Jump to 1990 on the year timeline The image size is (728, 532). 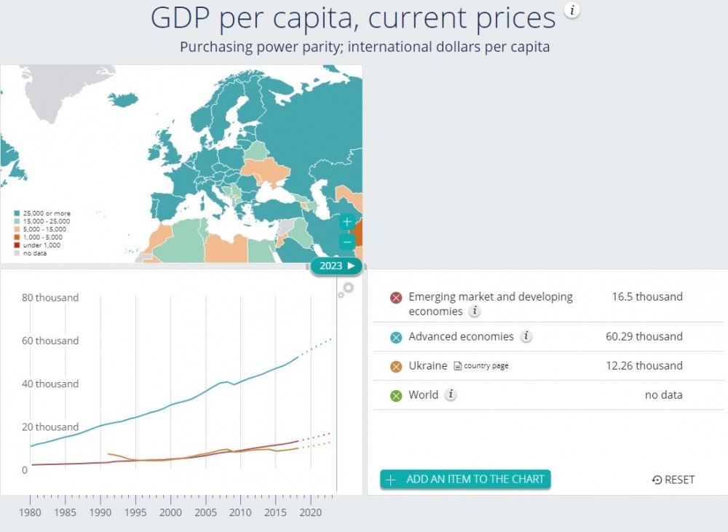pos(100,512)
